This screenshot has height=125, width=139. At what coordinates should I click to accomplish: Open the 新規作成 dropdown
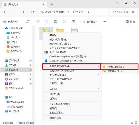[x=11, y=22]
